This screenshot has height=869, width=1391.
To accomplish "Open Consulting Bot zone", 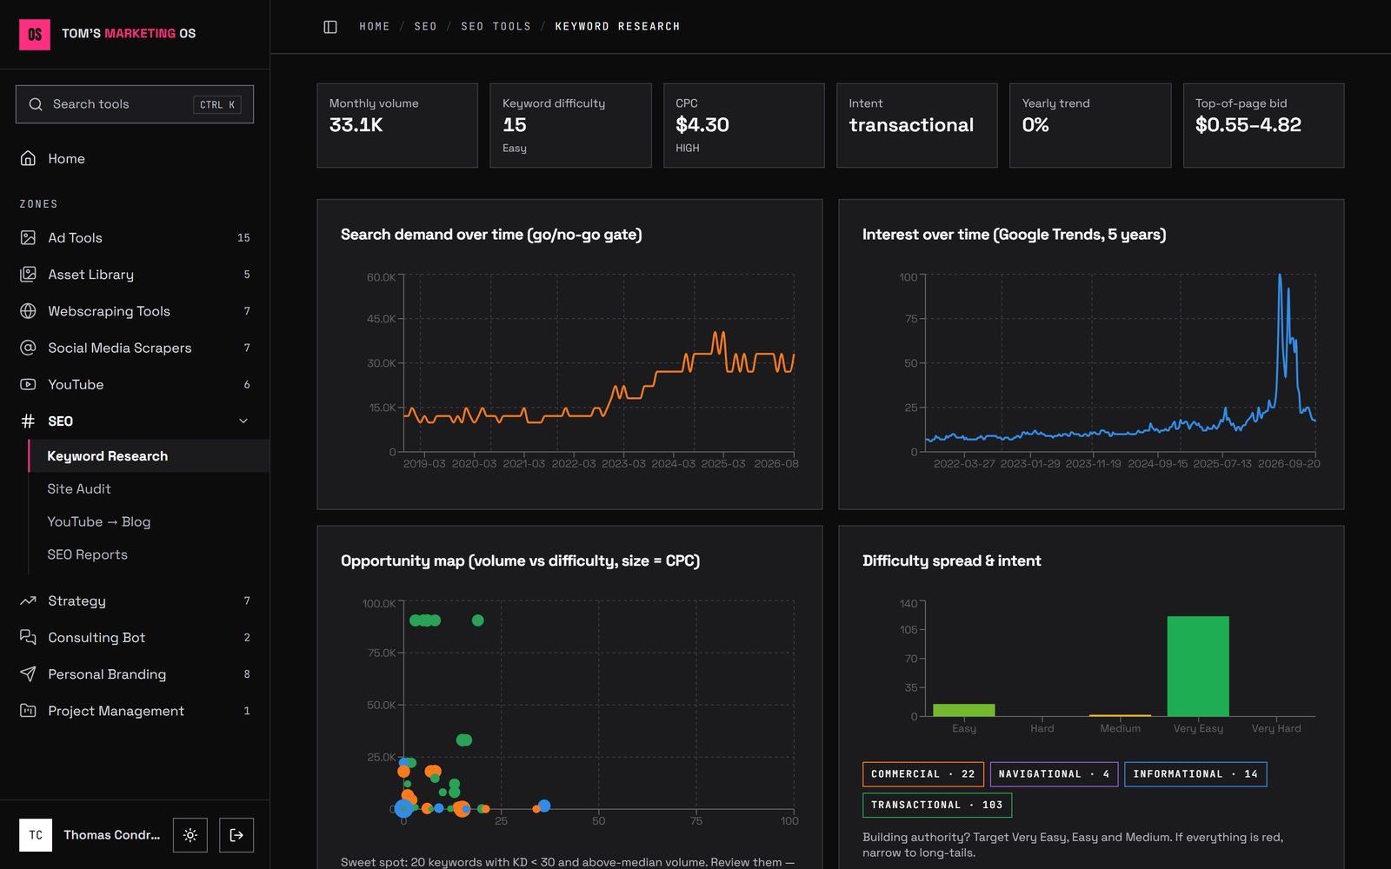I will point(135,637).
